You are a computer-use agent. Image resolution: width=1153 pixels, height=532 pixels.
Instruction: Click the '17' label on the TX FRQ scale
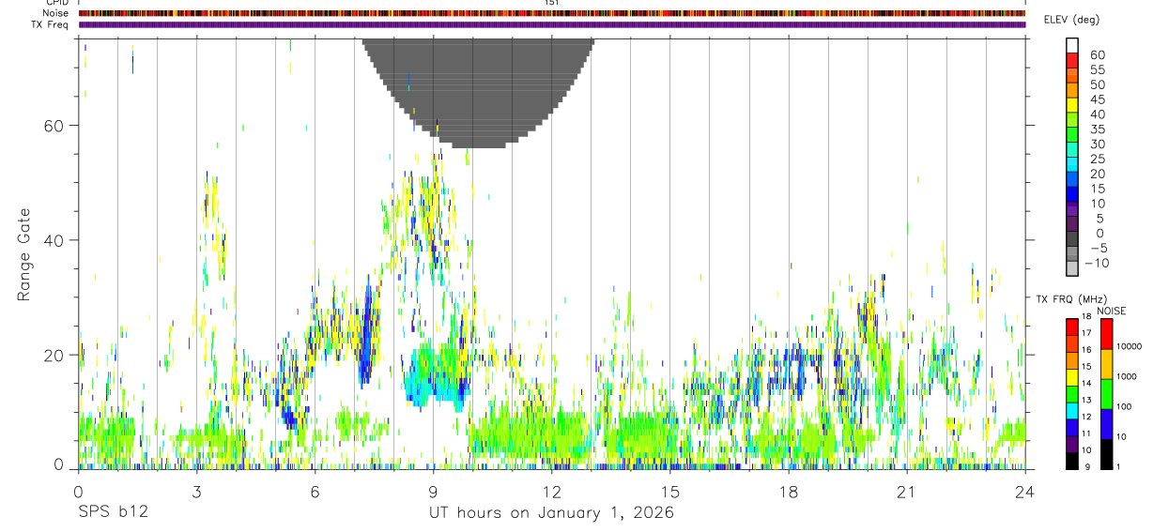coord(1086,333)
